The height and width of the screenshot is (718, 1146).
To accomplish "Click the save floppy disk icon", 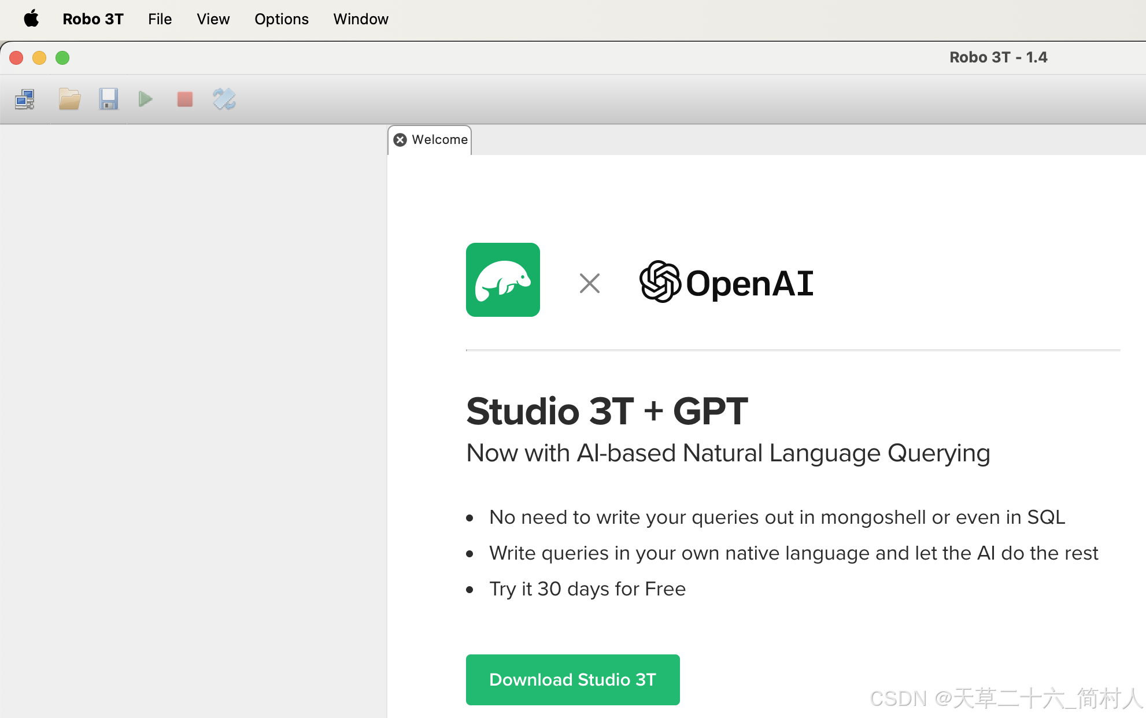I will 108,99.
